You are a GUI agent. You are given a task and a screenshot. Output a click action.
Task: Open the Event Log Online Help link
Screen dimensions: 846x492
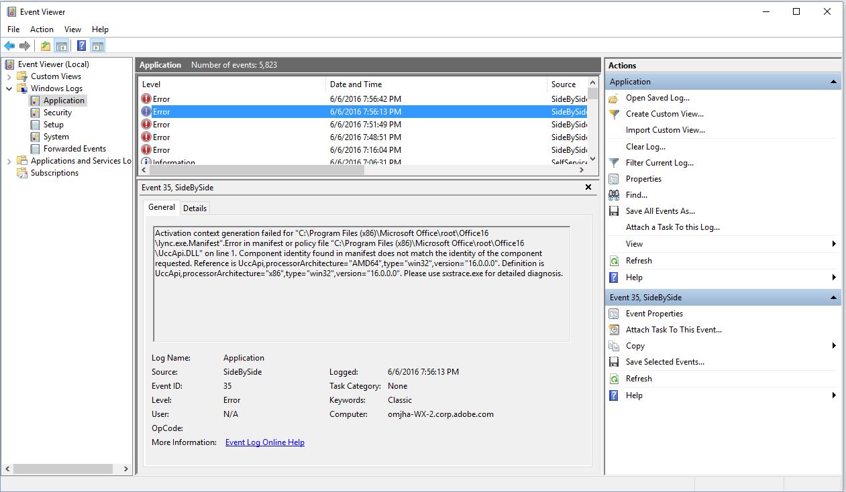(264, 442)
